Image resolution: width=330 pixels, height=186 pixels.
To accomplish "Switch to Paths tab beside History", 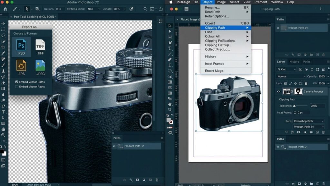I will pyautogui.click(x=307, y=62).
